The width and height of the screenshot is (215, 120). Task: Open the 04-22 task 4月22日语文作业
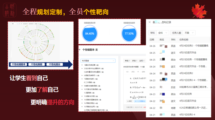(188, 101)
